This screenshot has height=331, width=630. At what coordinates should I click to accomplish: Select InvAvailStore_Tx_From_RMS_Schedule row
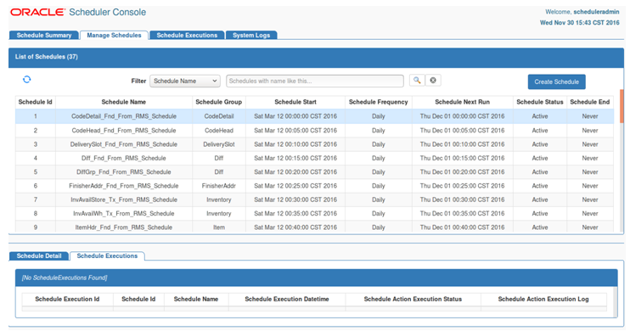pos(315,199)
